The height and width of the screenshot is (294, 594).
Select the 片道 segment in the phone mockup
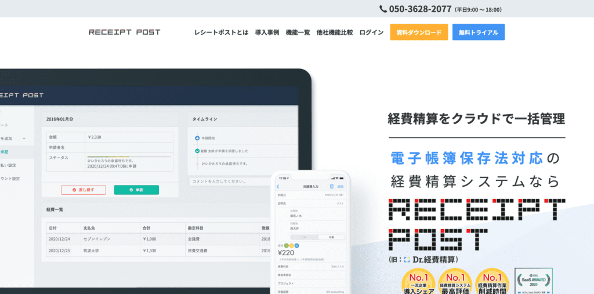click(331, 237)
